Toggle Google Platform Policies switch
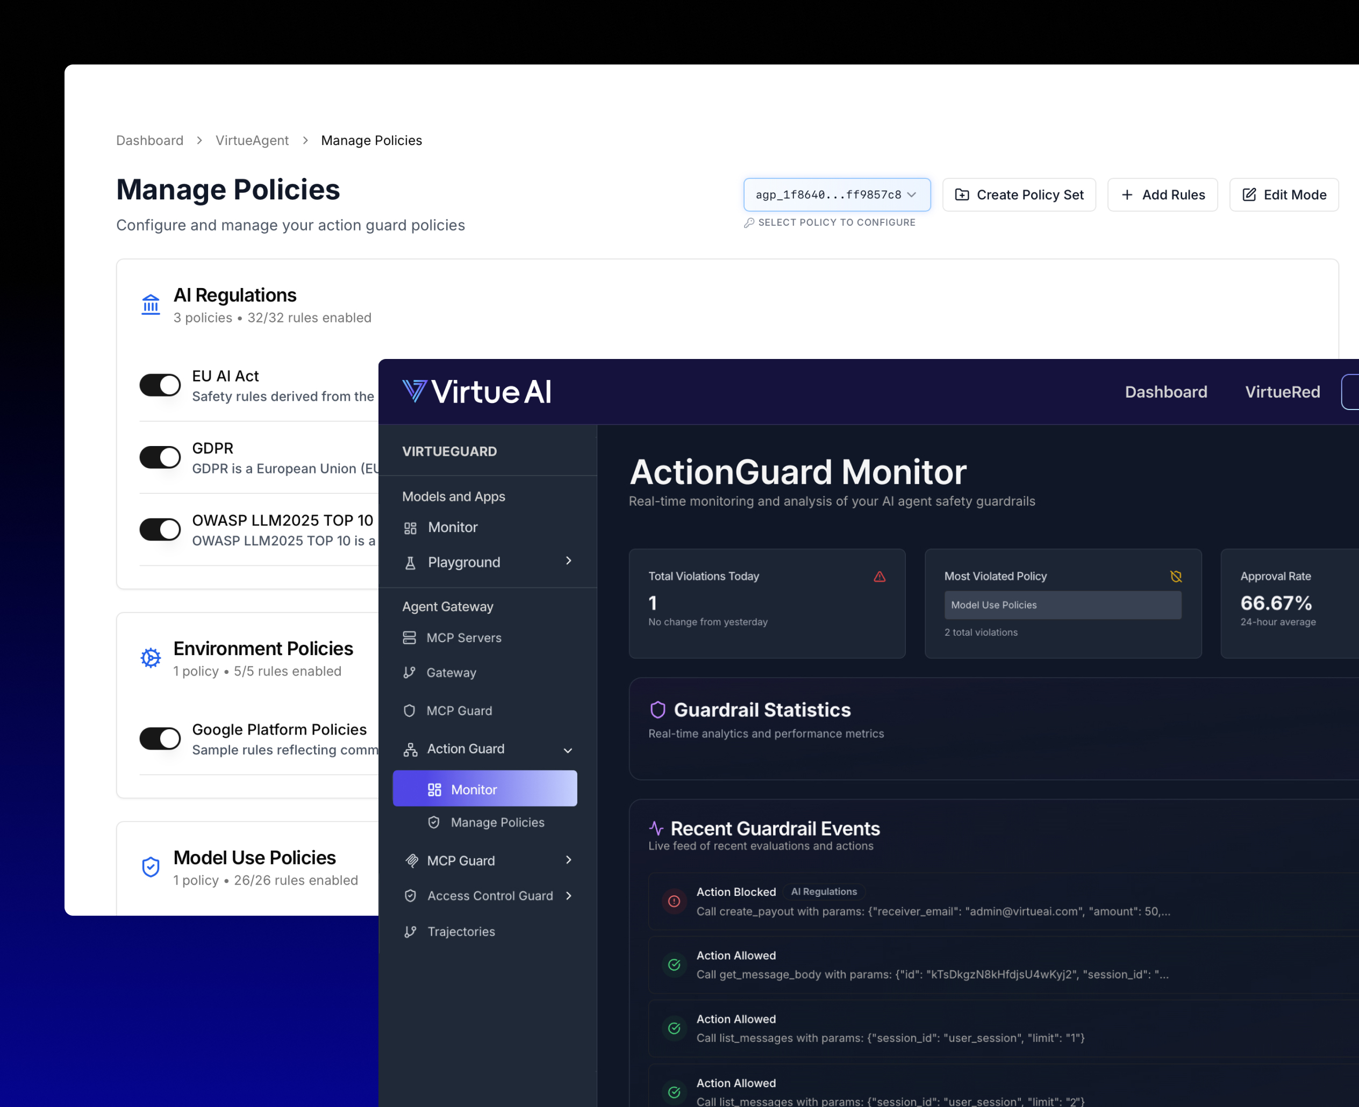1359x1107 pixels. tap(160, 738)
